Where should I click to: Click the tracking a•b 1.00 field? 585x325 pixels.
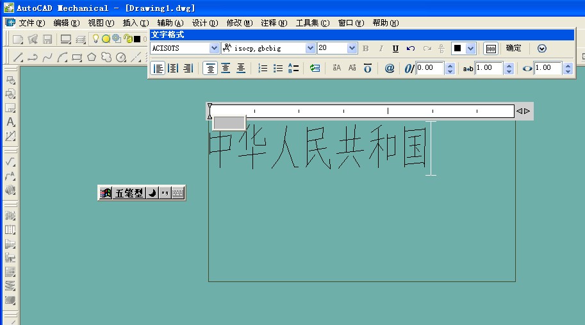(489, 68)
